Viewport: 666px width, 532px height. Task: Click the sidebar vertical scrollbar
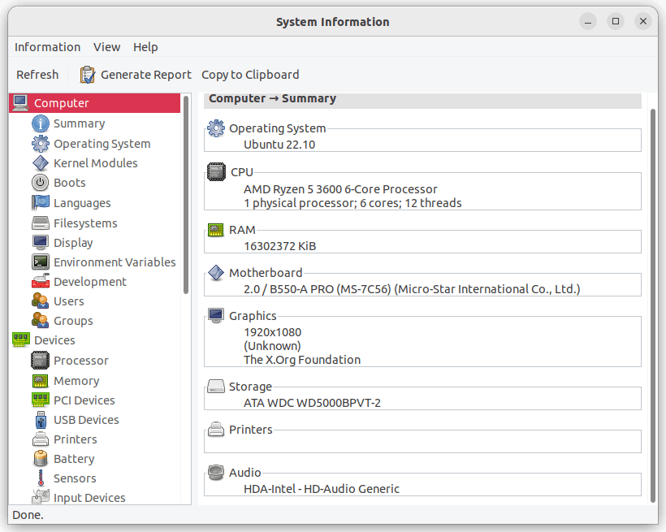(x=187, y=195)
